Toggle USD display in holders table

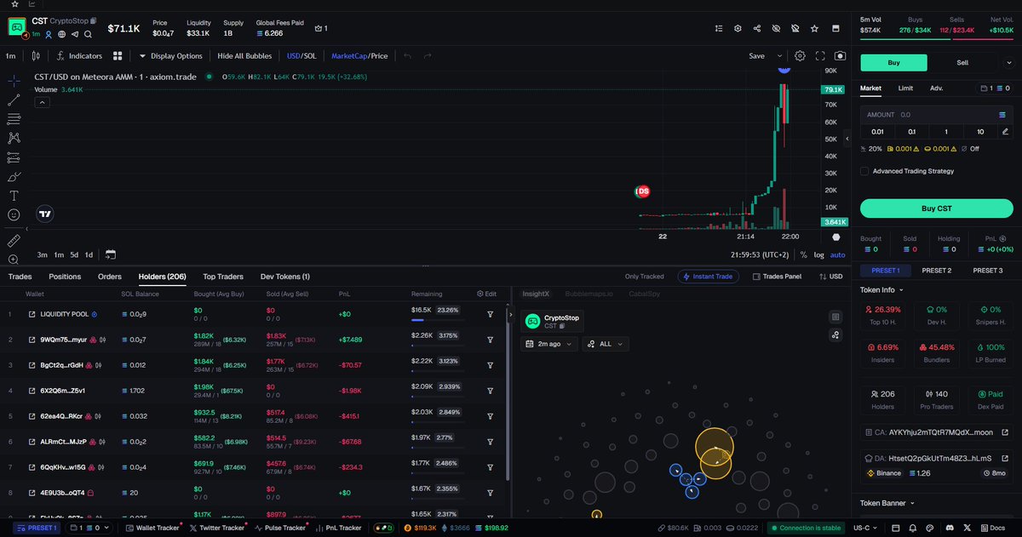pos(830,277)
